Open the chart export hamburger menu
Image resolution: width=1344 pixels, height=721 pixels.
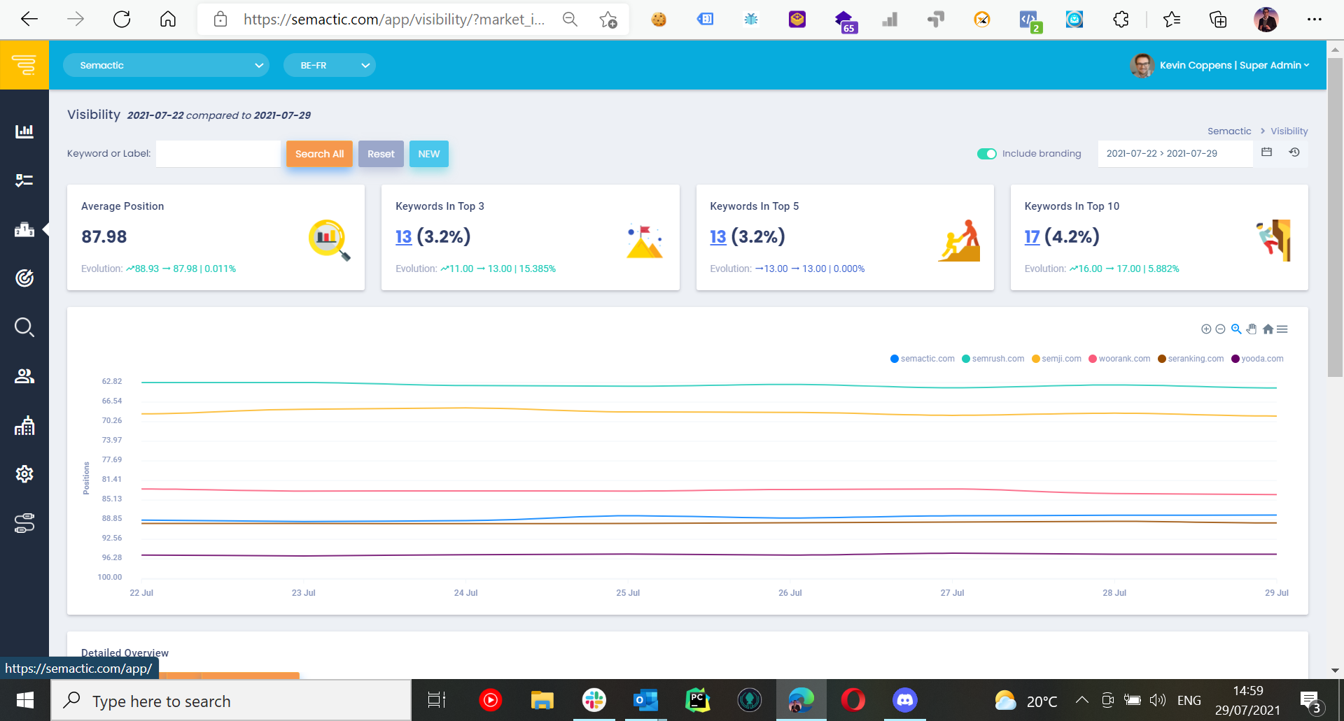pos(1282,329)
